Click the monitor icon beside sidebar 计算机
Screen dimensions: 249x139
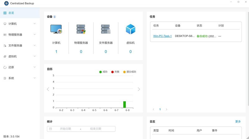click(5, 24)
